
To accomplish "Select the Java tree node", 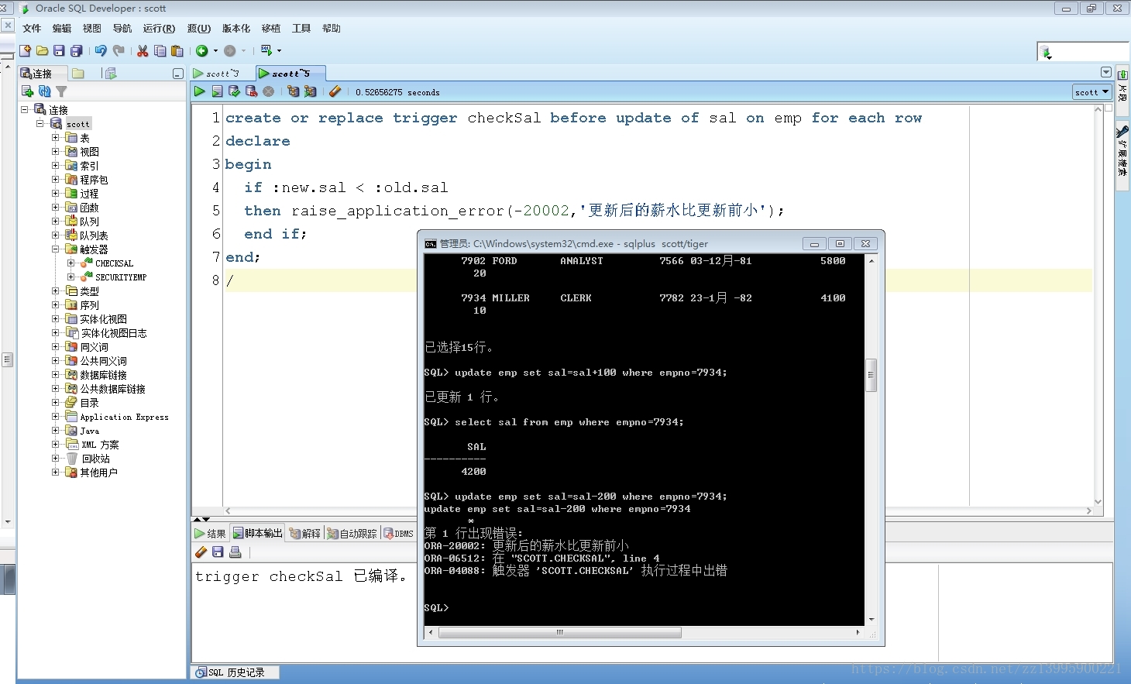I will [90, 431].
